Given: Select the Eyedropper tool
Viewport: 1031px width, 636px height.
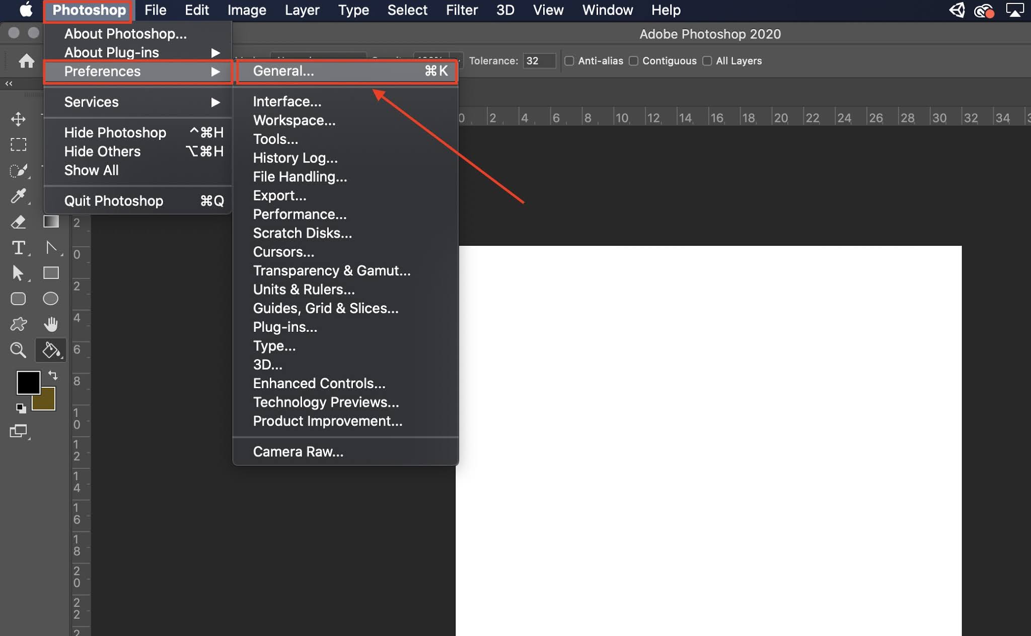Looking at the screenshot, I should point(18,196).
